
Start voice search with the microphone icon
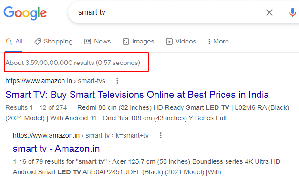click(292, 12)
